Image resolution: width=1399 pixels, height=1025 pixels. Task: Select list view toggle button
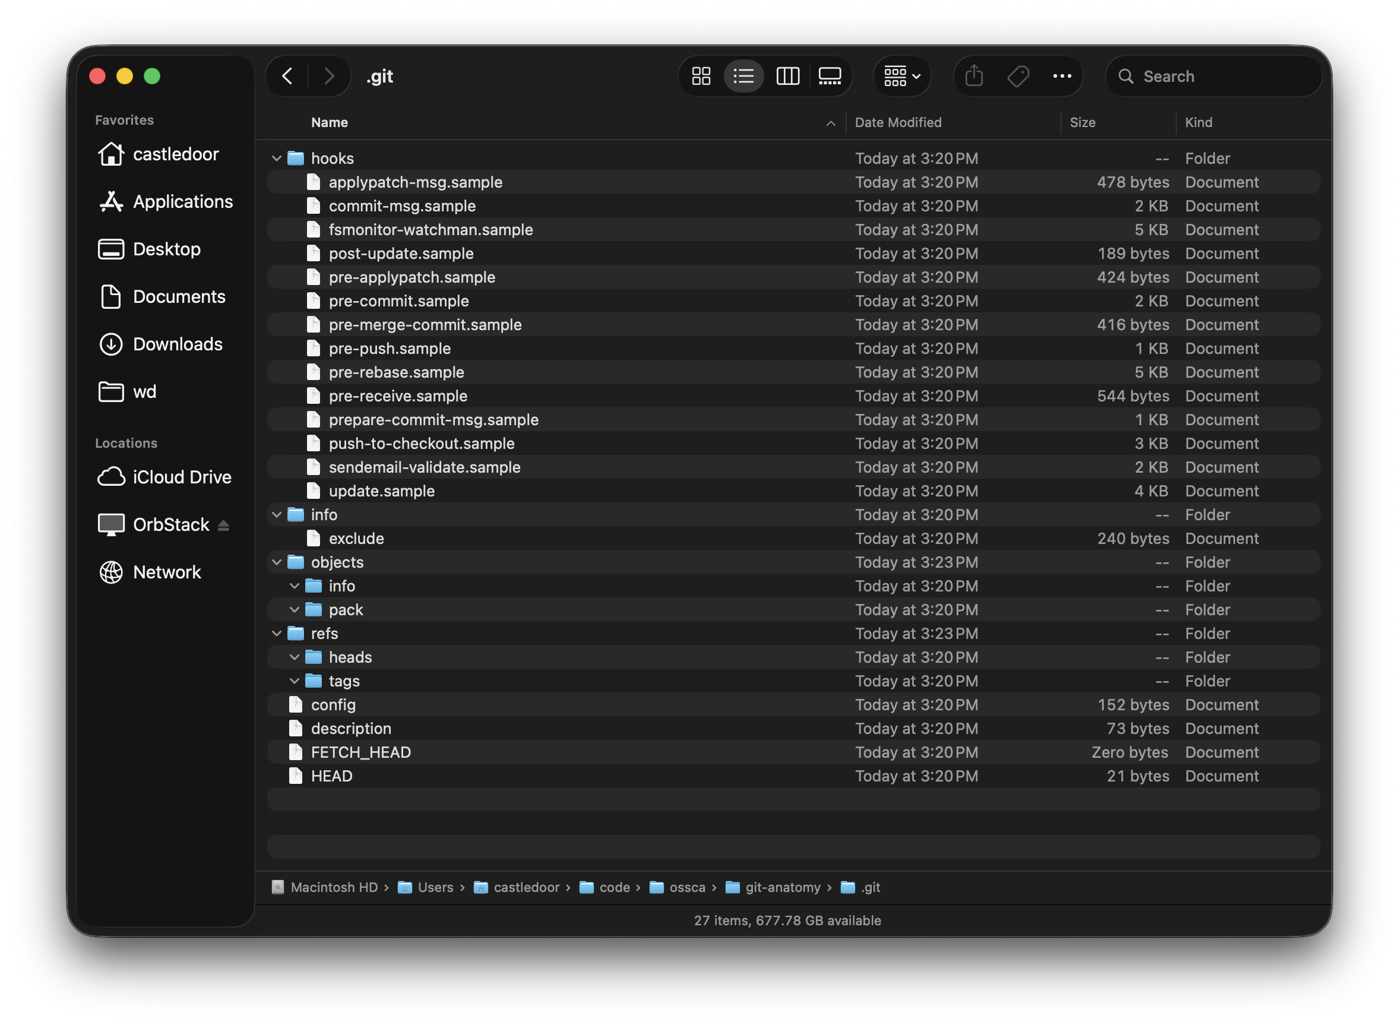point(743,77)
